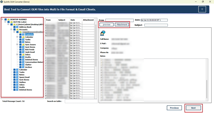The image size is (214, 113).
Task: Click the Junk Email item icon
Action: [x=23, y=52]
